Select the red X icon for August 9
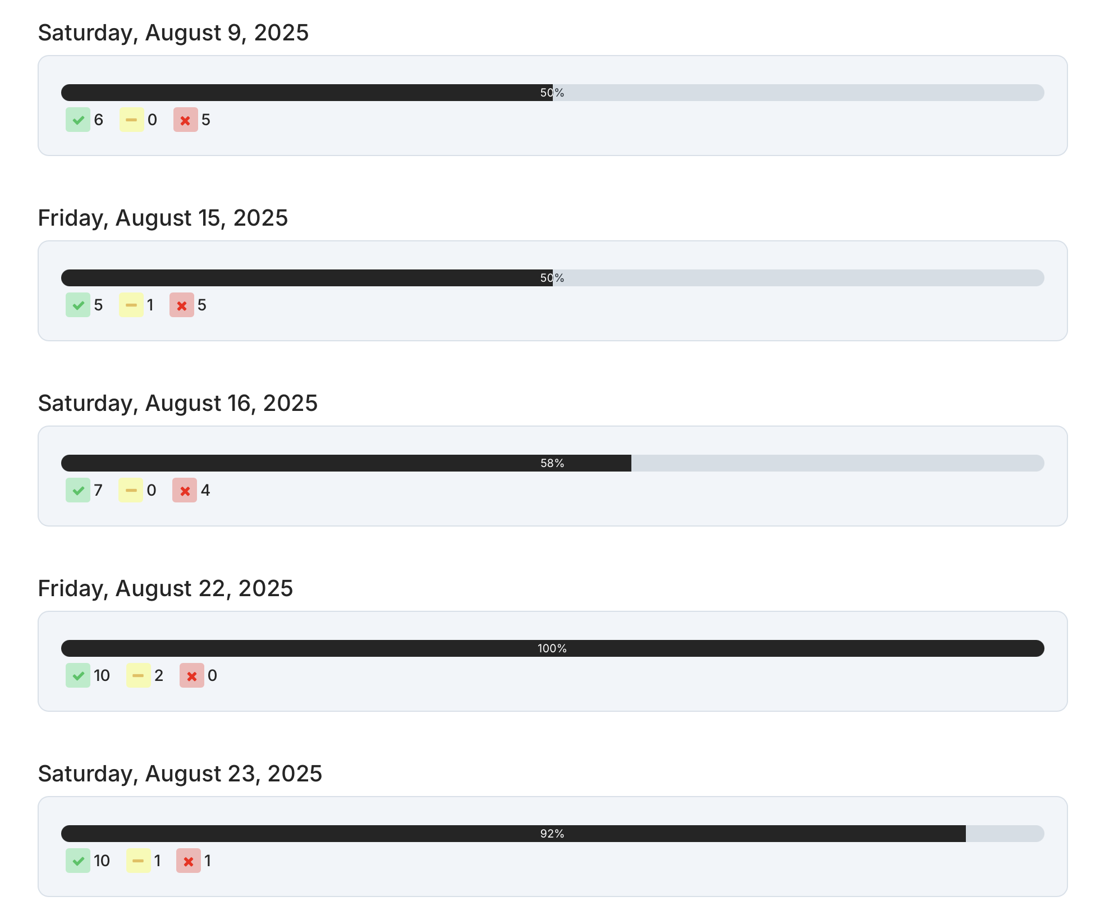Screen dimensions: 1100x924 [186, 120]
